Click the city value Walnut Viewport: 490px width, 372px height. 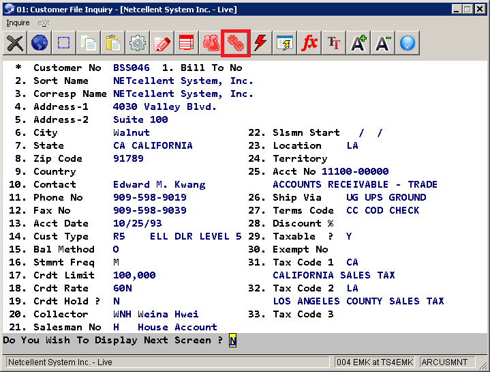tap(132, 132)
